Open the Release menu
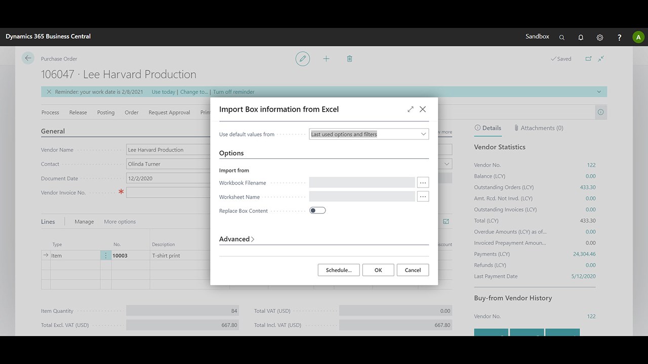The width and height of the screenshot is (648, 364). tap(78, 112)
